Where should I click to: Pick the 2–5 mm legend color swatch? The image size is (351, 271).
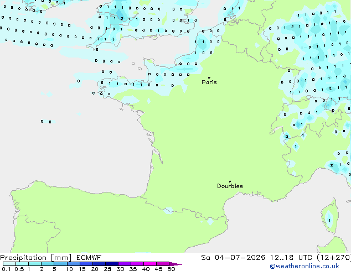pos(48,264)
